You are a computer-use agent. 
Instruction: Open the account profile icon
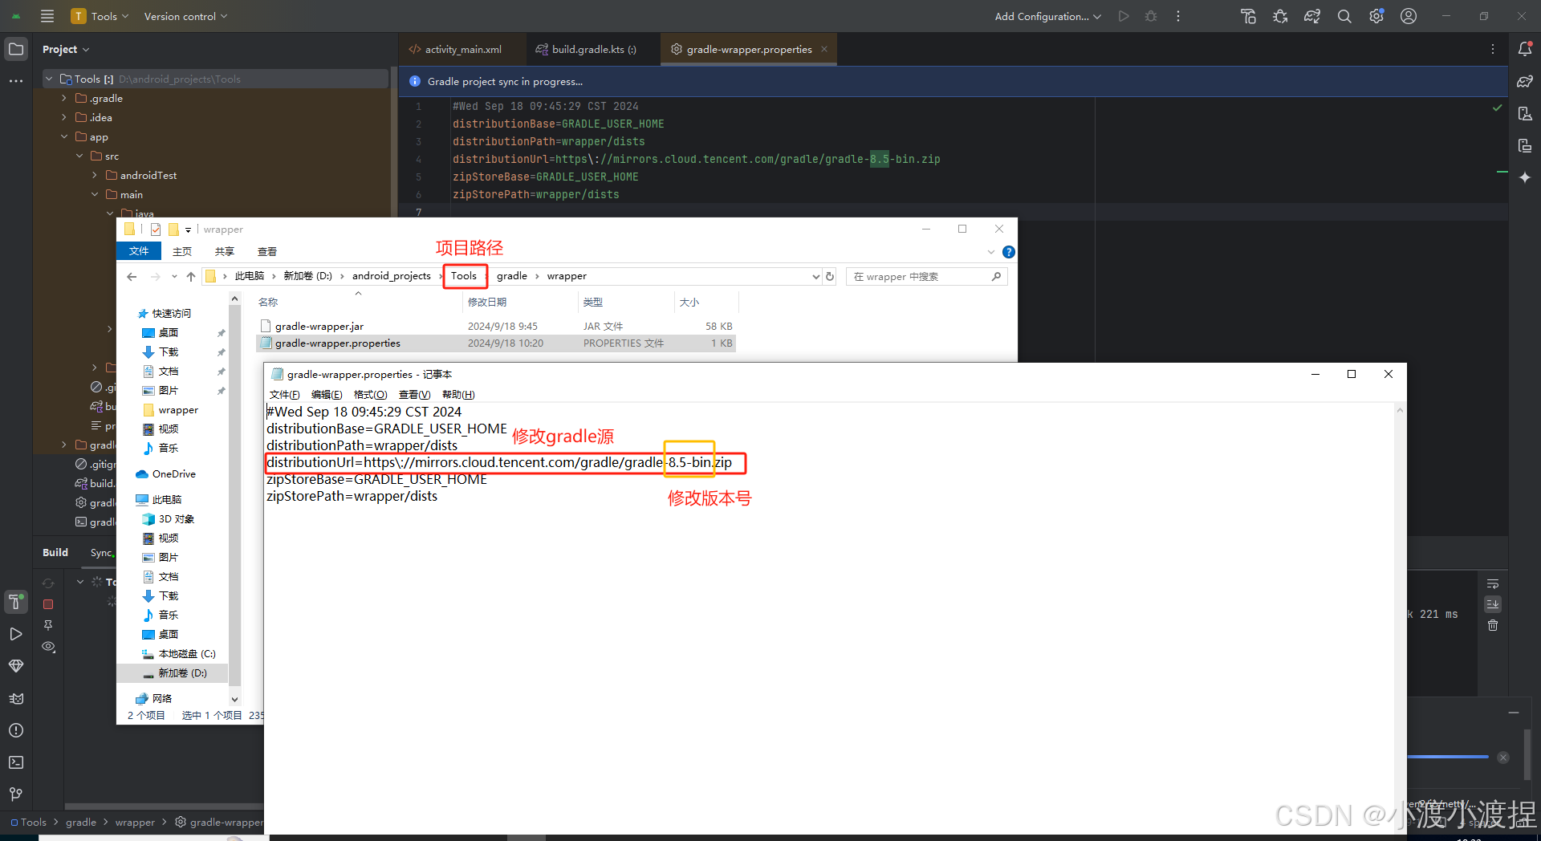[1409, 16]
